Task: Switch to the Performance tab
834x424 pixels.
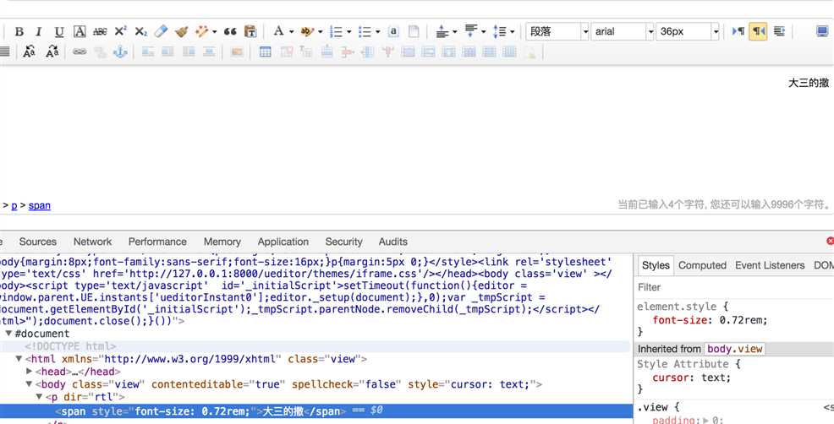Action: [157, 242]
